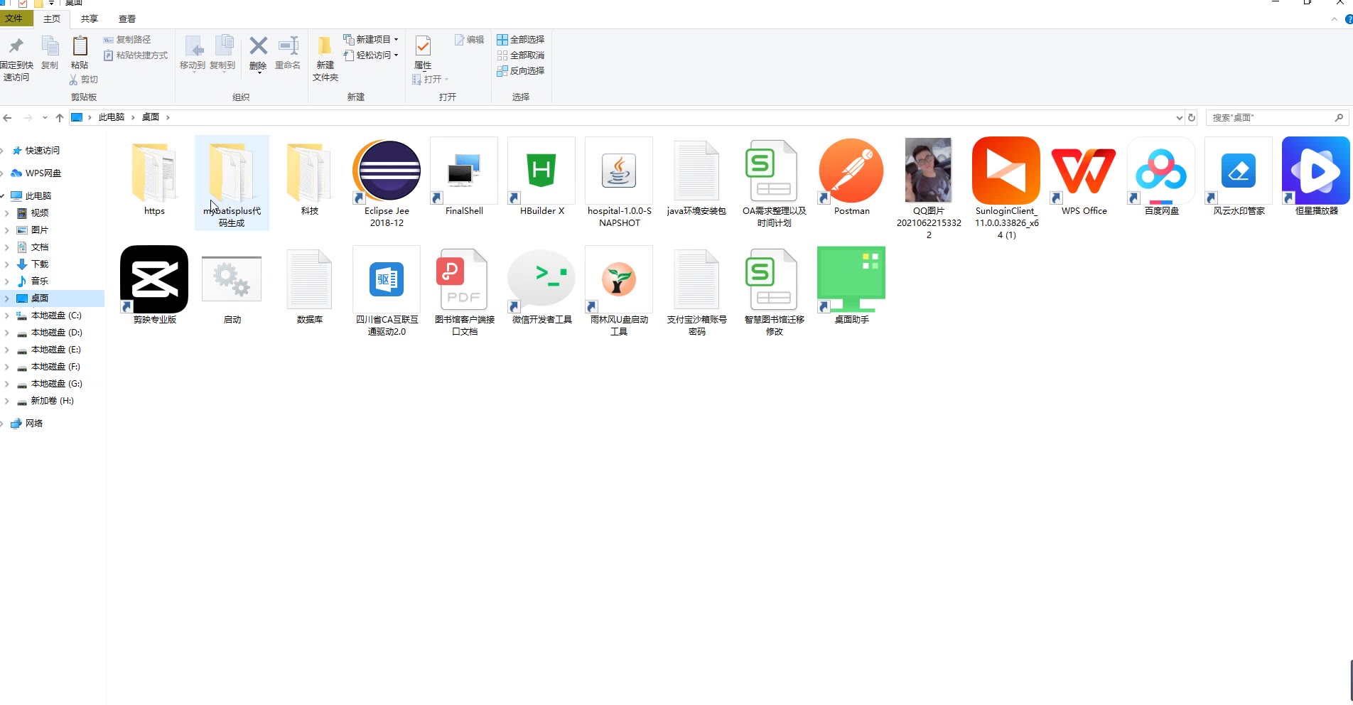Click the 复制到 copy-to button
1353x705 pixels.
point(222,53)
